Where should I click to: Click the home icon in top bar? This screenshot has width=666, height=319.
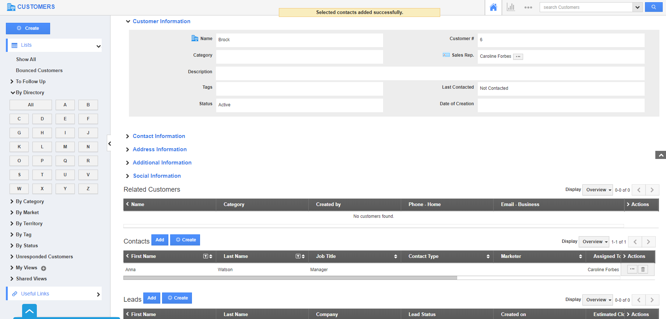pos(493,7)
